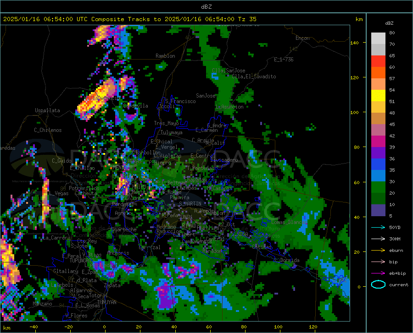The height and width of the screenshot is (333, 413).
Task: Click the '30HM' legend label
Action: (395, 239)
